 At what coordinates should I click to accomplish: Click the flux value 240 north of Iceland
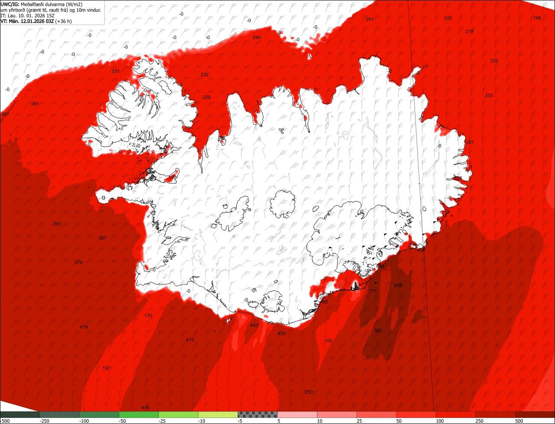tap(257, 37)
